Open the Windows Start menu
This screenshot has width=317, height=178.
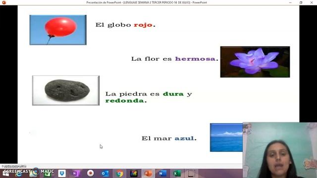(5, 174)
